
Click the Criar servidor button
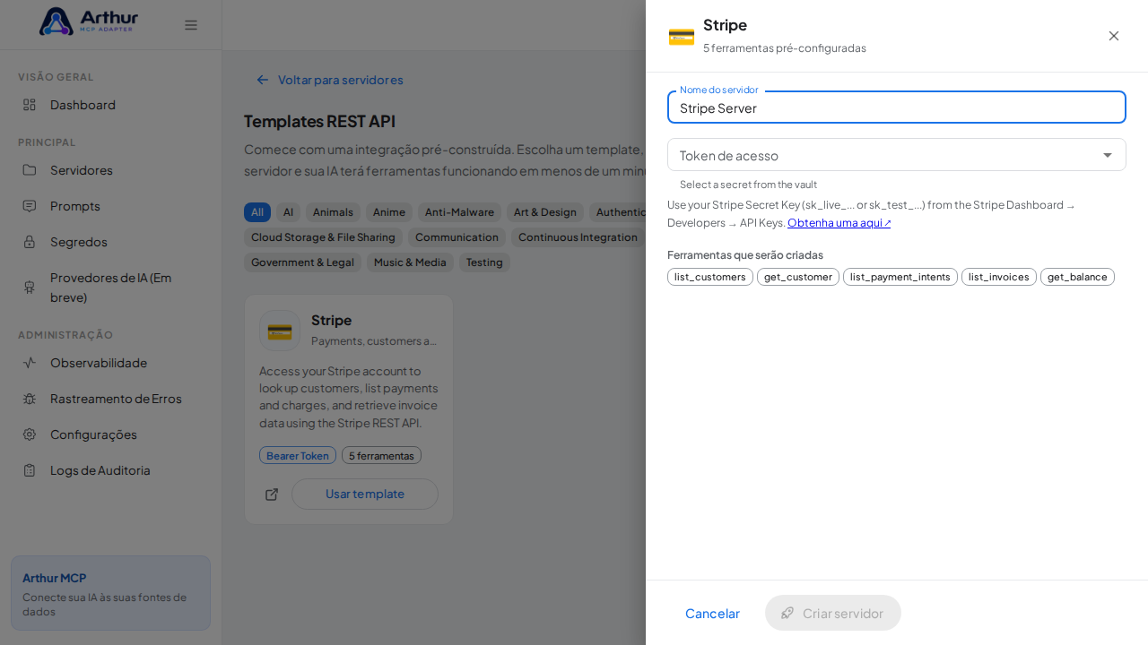(833, 613)
